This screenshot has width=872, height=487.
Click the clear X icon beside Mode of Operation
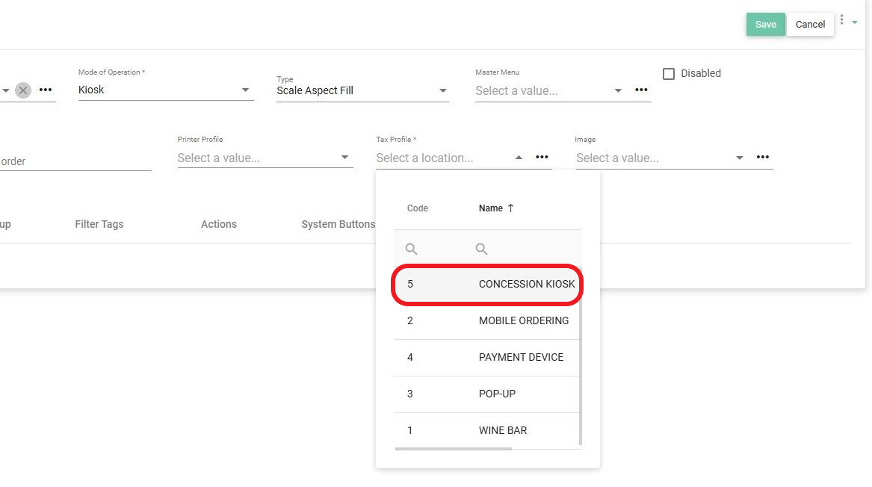[x=23, y=90]
